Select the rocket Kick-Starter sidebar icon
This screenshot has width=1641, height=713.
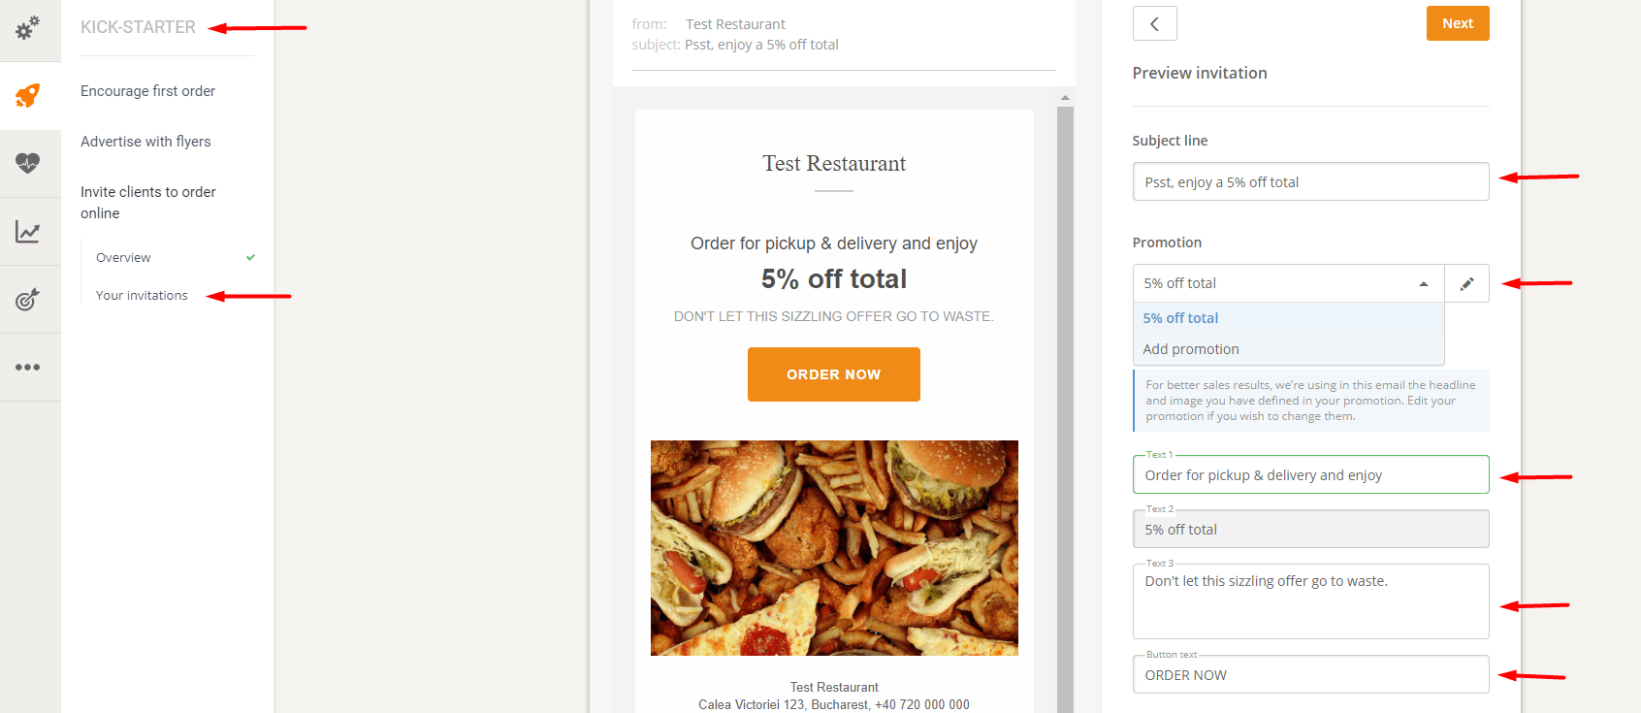[x=28, y=95]
